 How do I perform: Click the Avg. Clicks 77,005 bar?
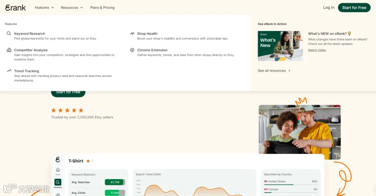point(115,193)
